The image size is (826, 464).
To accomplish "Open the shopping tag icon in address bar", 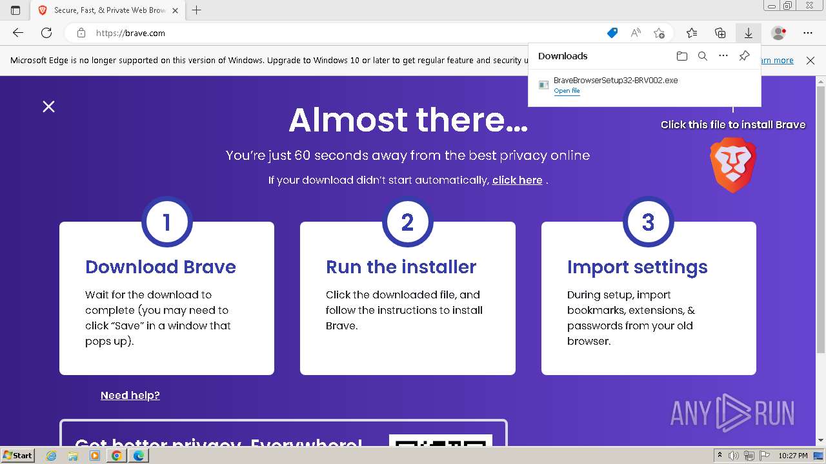I will click(x=612, y=33).
